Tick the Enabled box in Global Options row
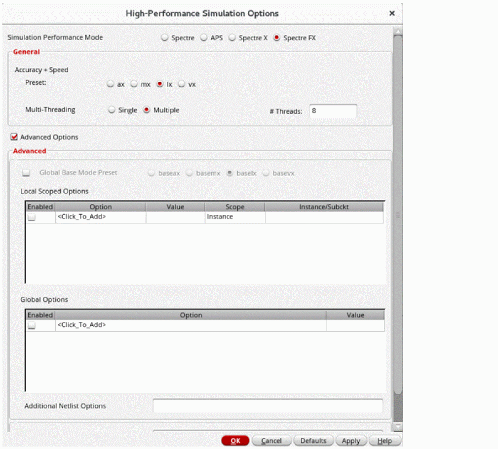The height and width of the screenshot is (449, 498). click(32, 325)
